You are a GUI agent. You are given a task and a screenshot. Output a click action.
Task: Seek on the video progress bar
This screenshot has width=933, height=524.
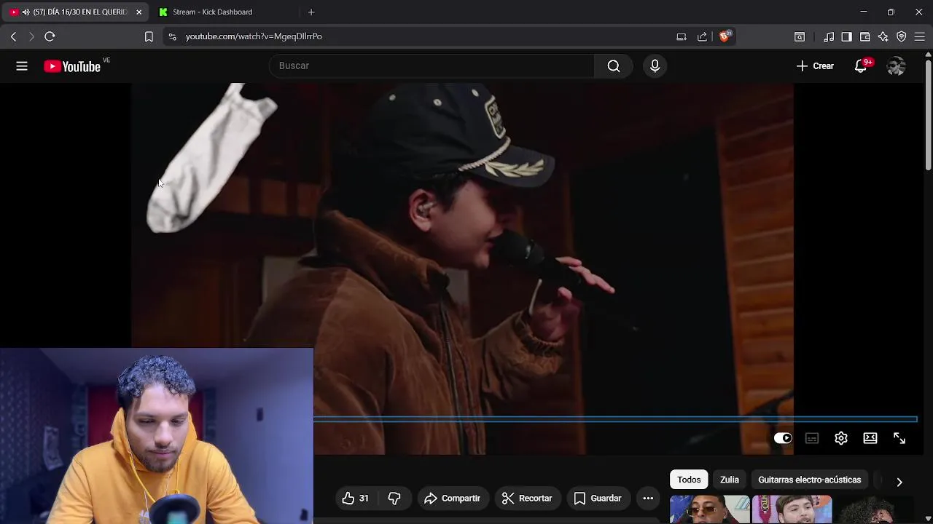(615, 419)
